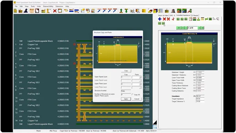This screenshot has height=133, width=236.
Task: Click the Upper Trace Width W2 field
Action: (200, 80)
